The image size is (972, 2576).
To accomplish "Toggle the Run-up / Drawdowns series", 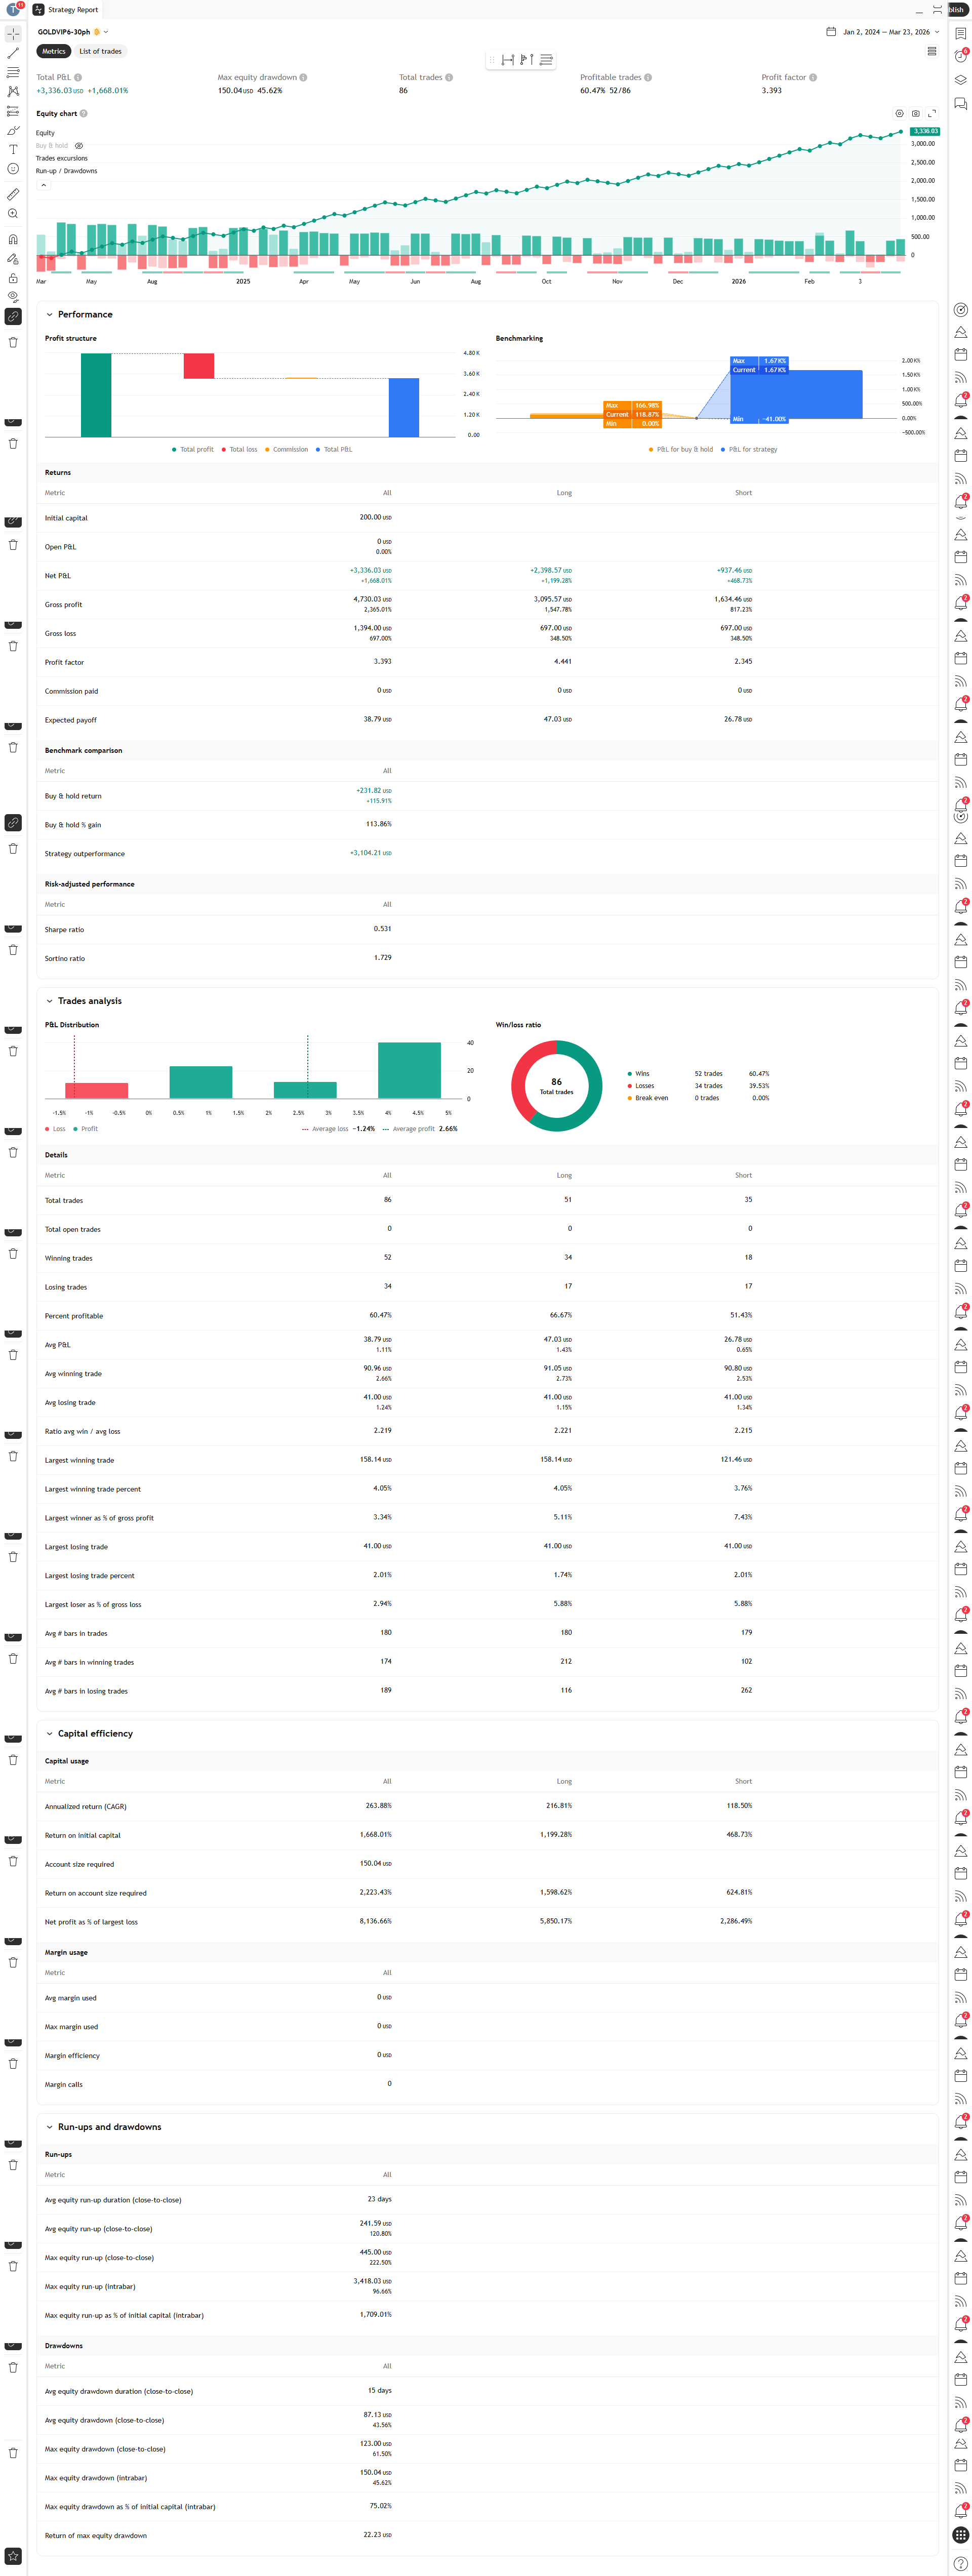I will [x=66, y=171].
